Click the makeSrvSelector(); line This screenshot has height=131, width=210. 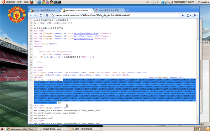point(44,118)
